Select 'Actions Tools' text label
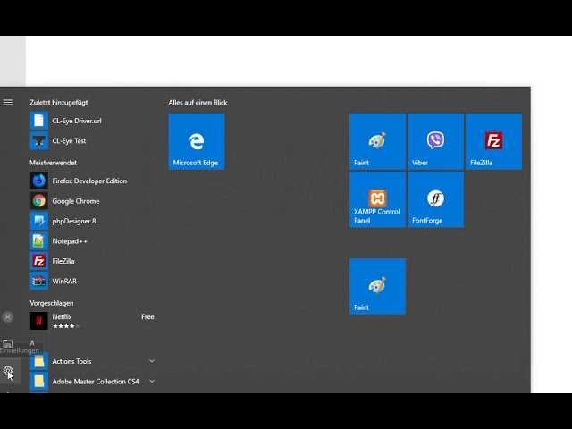Viewport: 572px width, 429px height. click(71, 361)
